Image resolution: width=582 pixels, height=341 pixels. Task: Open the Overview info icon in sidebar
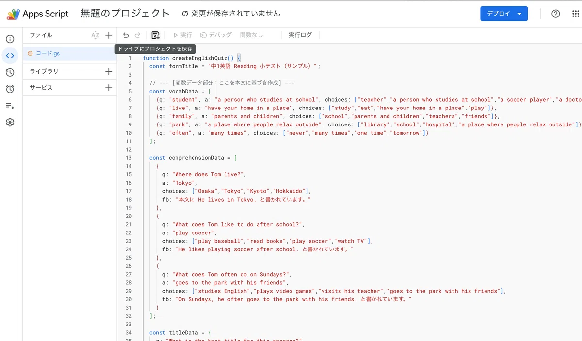point(10,39)
